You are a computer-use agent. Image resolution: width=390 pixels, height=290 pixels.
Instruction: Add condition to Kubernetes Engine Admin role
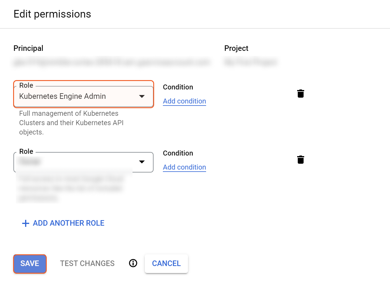point(184,101)
